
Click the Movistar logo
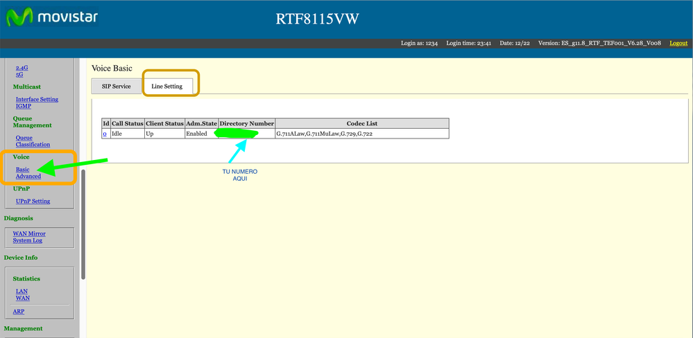(51, 18)
